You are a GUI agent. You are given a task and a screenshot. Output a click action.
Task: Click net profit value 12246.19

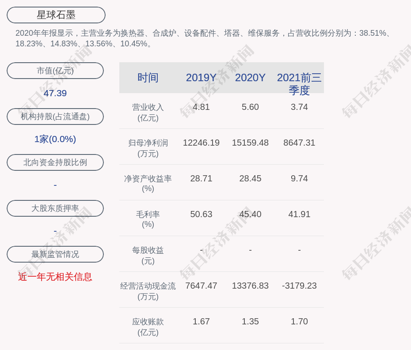tap(201, 143)
